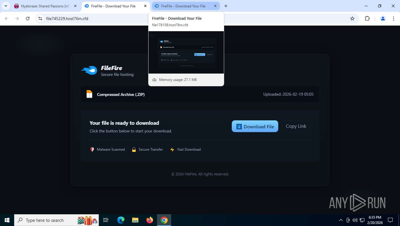
Task: Click the Chrome taskbar icon
Action: click(x=164, y=220)
